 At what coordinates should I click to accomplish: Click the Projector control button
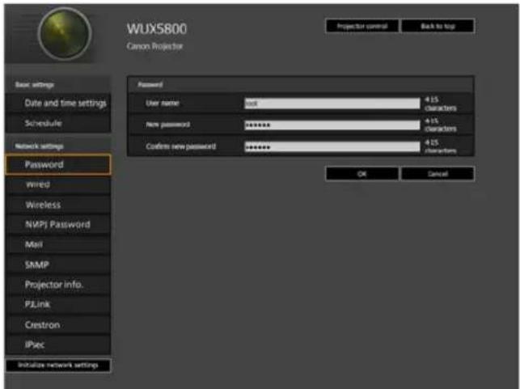(x=362, y=26)
